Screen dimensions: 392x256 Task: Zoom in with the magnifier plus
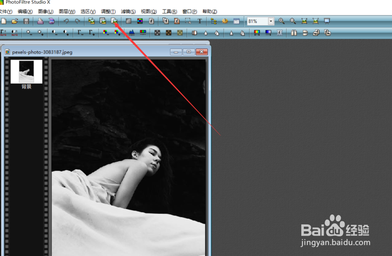tap(281, 21)
